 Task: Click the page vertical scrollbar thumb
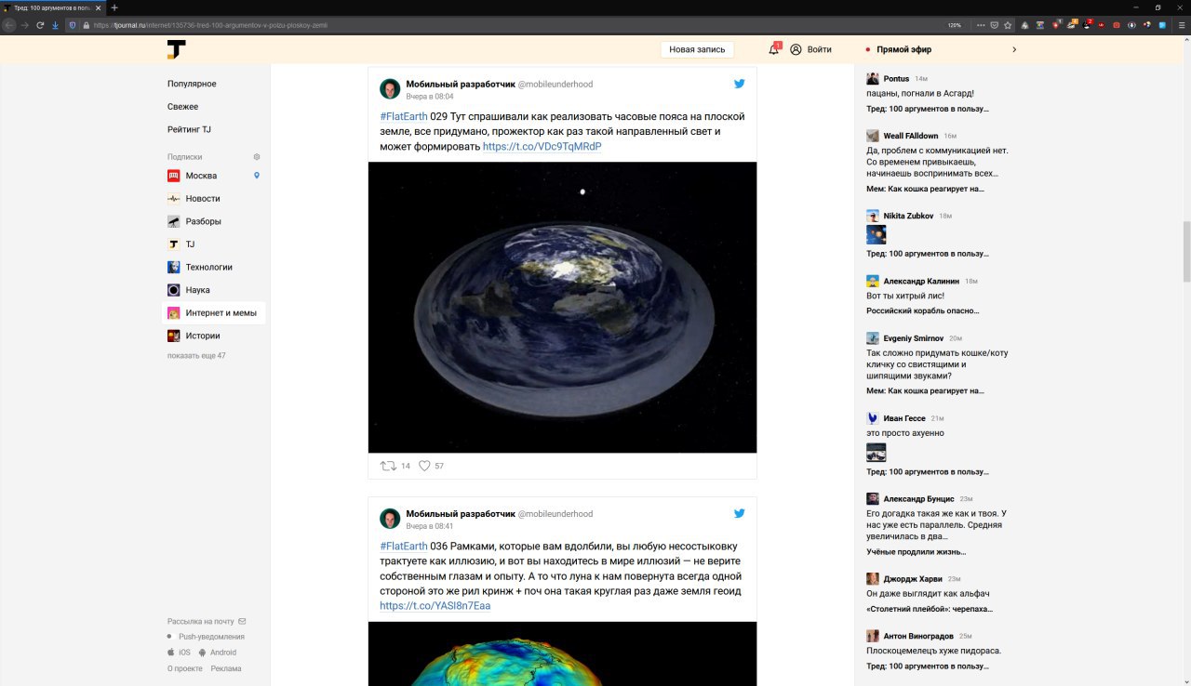[1186, 252]
